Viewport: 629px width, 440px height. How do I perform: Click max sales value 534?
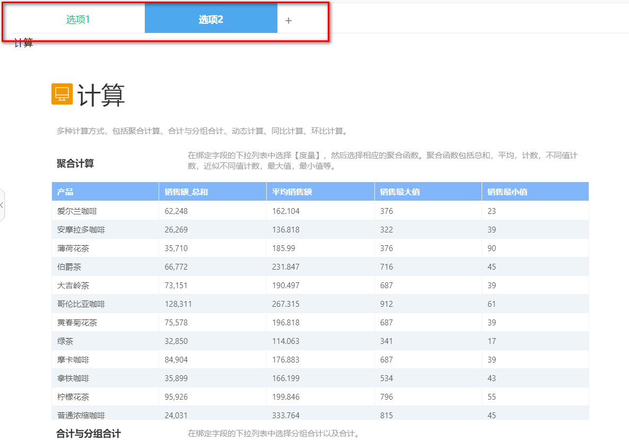coord(387,378)
